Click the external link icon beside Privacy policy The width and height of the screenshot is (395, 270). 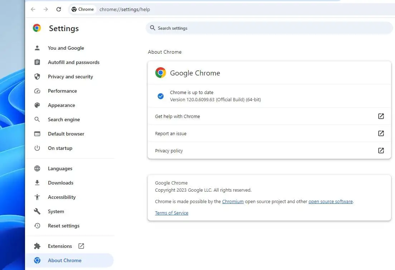[381, 151]
